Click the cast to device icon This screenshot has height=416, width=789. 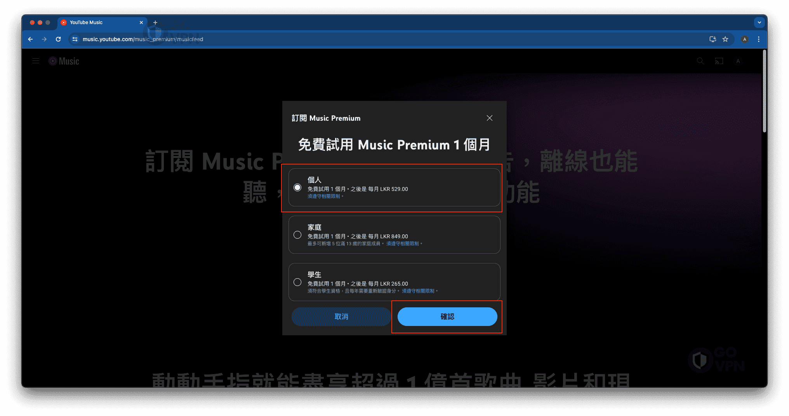click(x=719, y=61)
